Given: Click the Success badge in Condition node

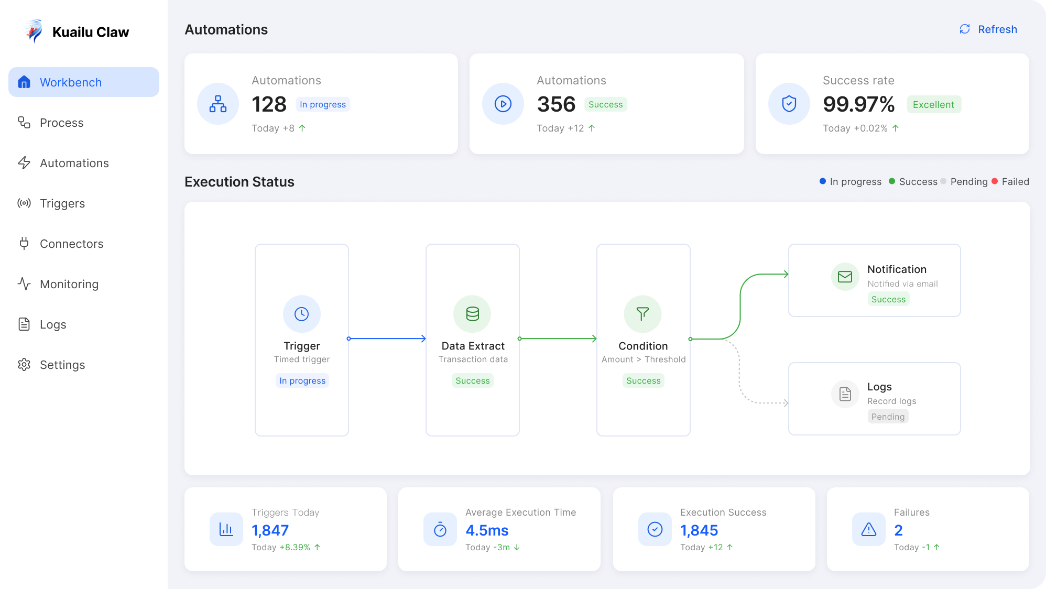Looking at the screenshot, I should 644,380.
